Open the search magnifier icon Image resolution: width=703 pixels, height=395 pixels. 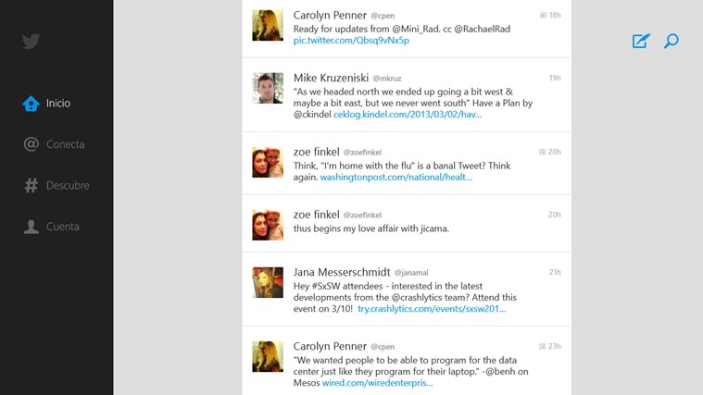tap(672, 41)
